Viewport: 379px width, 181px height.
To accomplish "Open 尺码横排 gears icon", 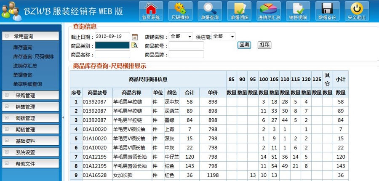I will click(180, 11).
